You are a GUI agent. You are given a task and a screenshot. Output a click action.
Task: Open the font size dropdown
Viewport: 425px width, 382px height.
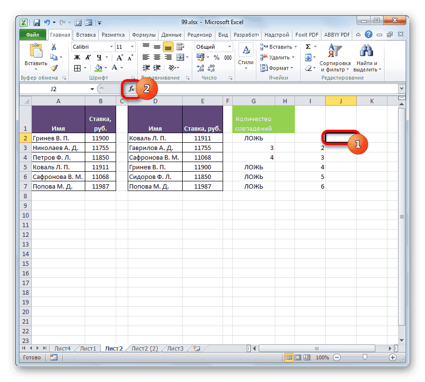point(132,46)
